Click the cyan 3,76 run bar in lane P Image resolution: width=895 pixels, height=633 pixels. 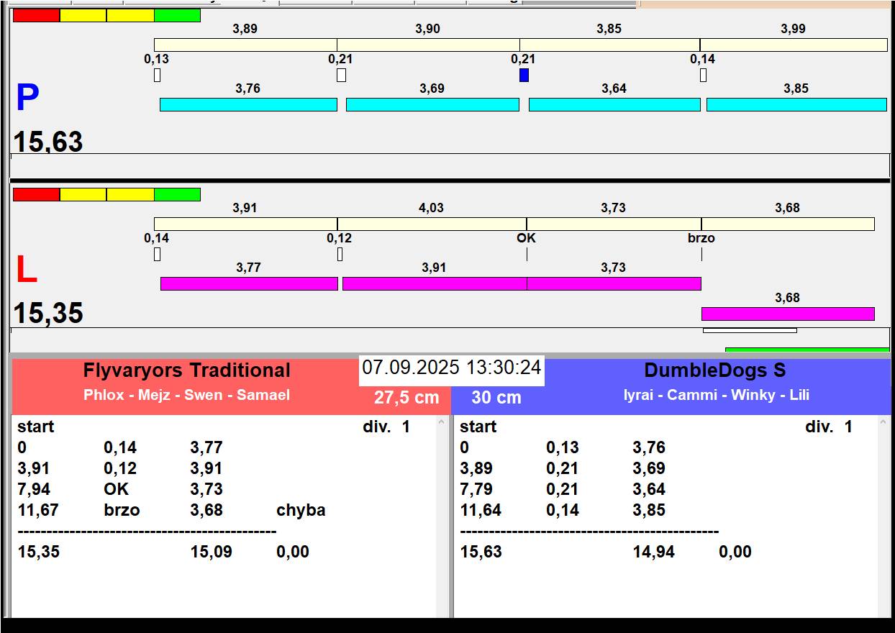248,104
